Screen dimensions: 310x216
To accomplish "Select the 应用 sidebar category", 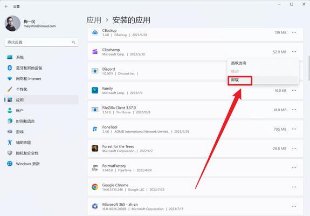I will 42,100.
